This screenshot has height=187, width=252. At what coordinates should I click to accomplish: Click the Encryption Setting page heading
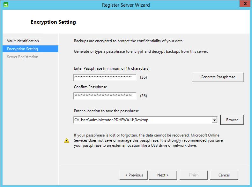pos(53,22)
